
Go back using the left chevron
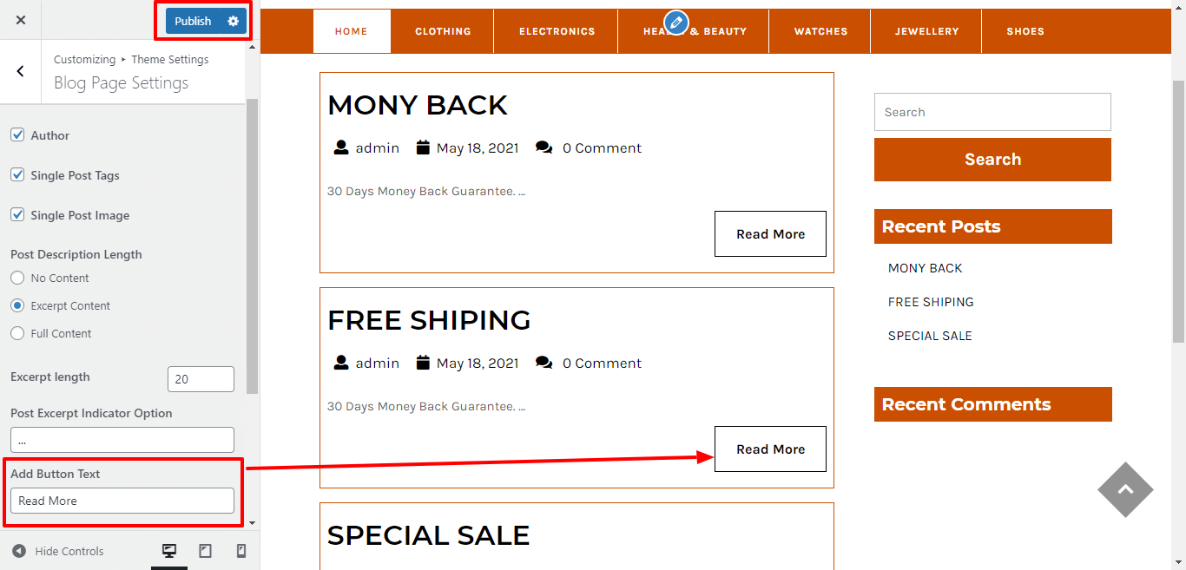pos(21,71)
